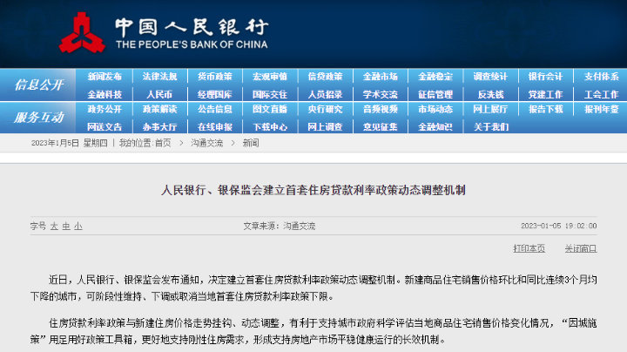
Task: Go to the 金融市场 section
Action: pyautogui.click(x=380, y=77)
